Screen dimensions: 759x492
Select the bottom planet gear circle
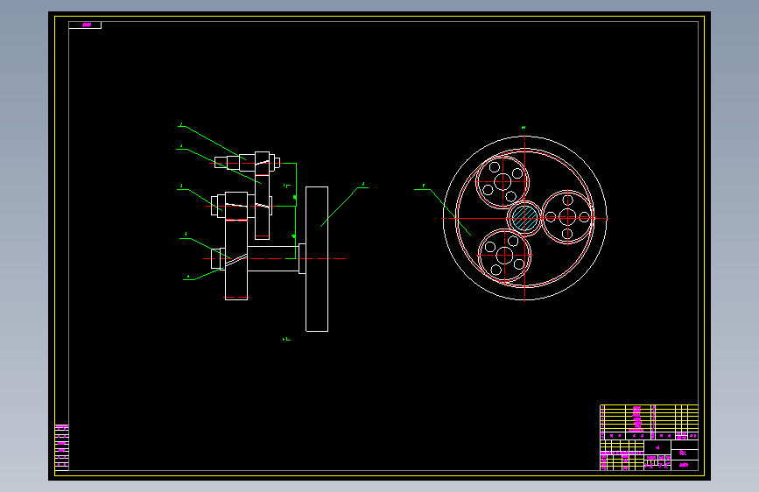tap(504, 256)
